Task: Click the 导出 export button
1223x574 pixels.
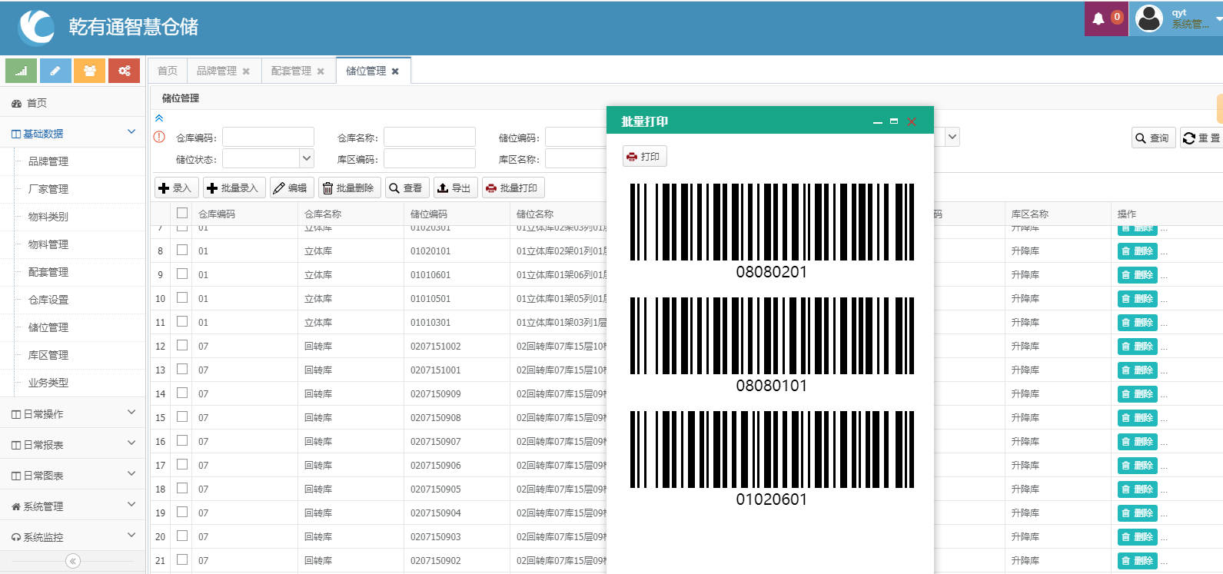Action: 454,188
